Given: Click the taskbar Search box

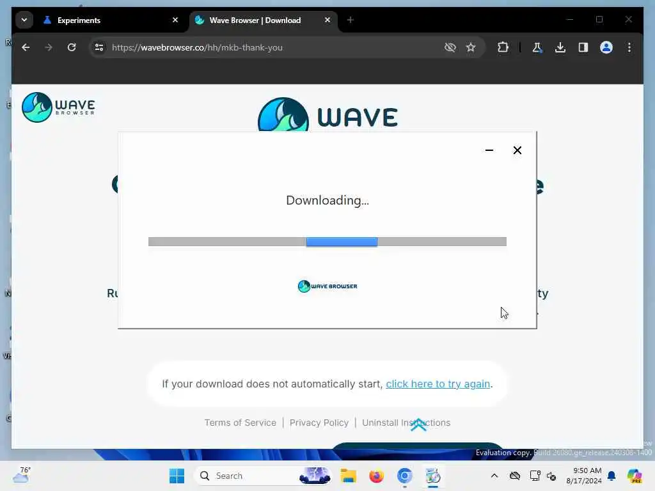Looking at the screenshot, I should pos(263,476).
